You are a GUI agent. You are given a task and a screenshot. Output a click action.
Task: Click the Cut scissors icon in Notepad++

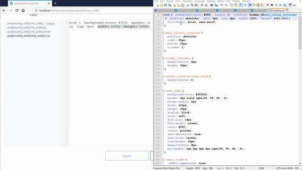tap(188, 5)
